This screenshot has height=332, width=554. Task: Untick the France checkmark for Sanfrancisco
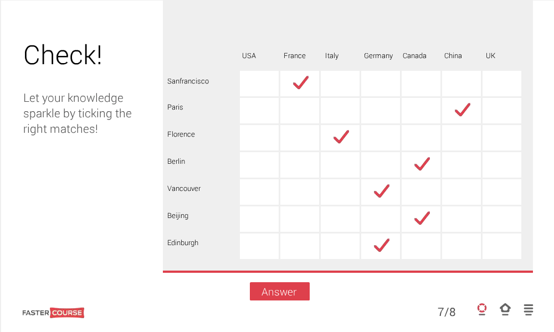pos(300,84)
